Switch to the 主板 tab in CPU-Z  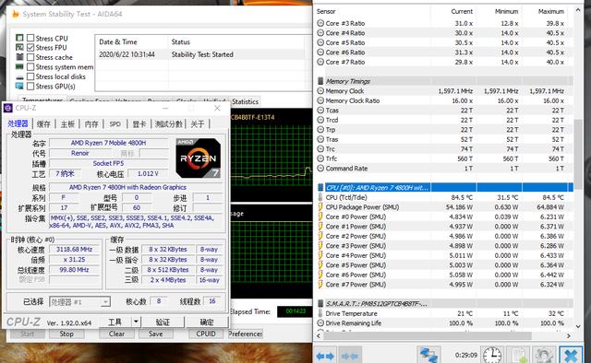point(67,123)
